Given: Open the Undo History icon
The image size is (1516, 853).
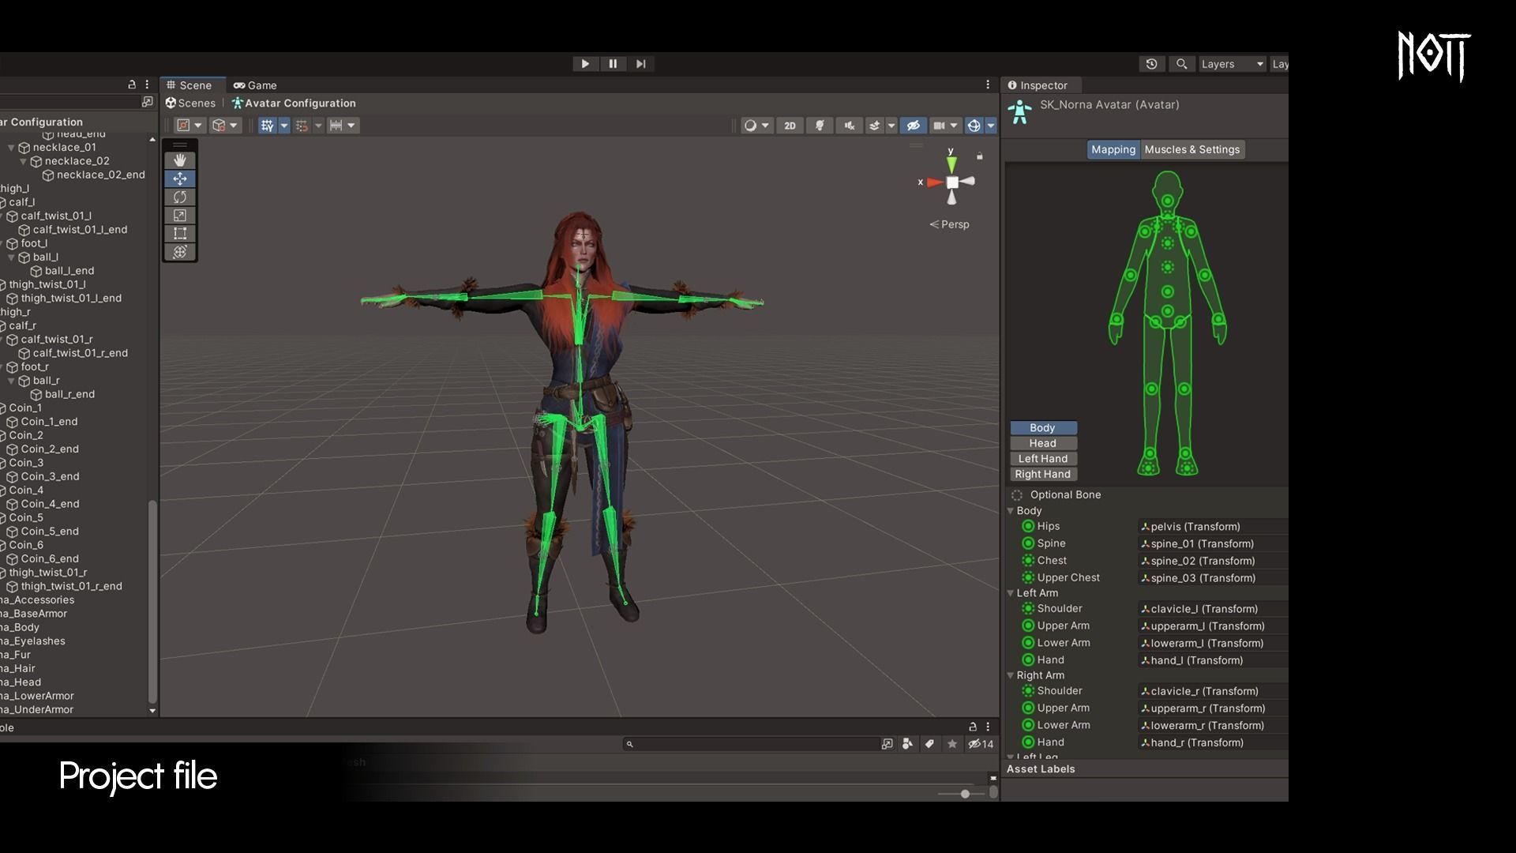Looking at the screenshot, I should [1151, 64].
